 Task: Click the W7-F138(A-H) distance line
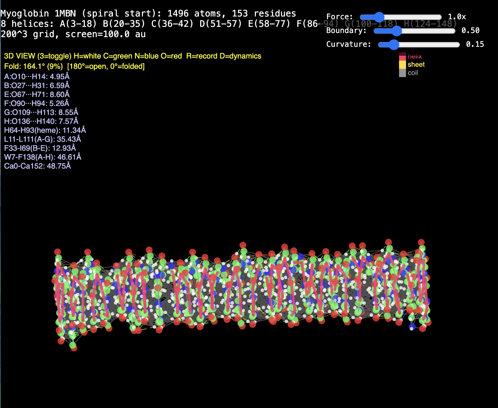(43, 157)
